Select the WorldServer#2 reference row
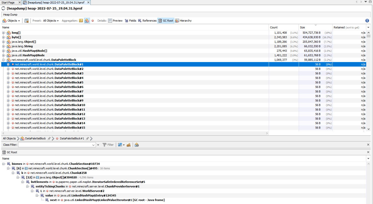Image resolution: width=373 pixels, height=204 pixels. pos(184,191)
